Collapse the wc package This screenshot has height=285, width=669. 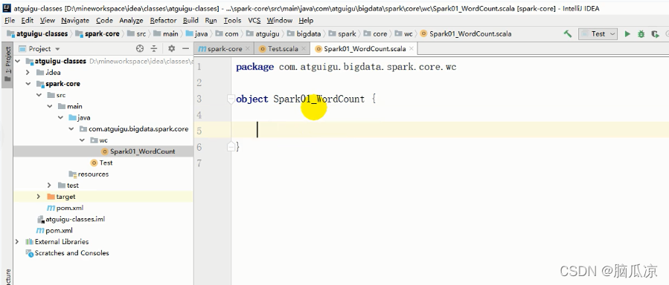click(x=82, y=140)
